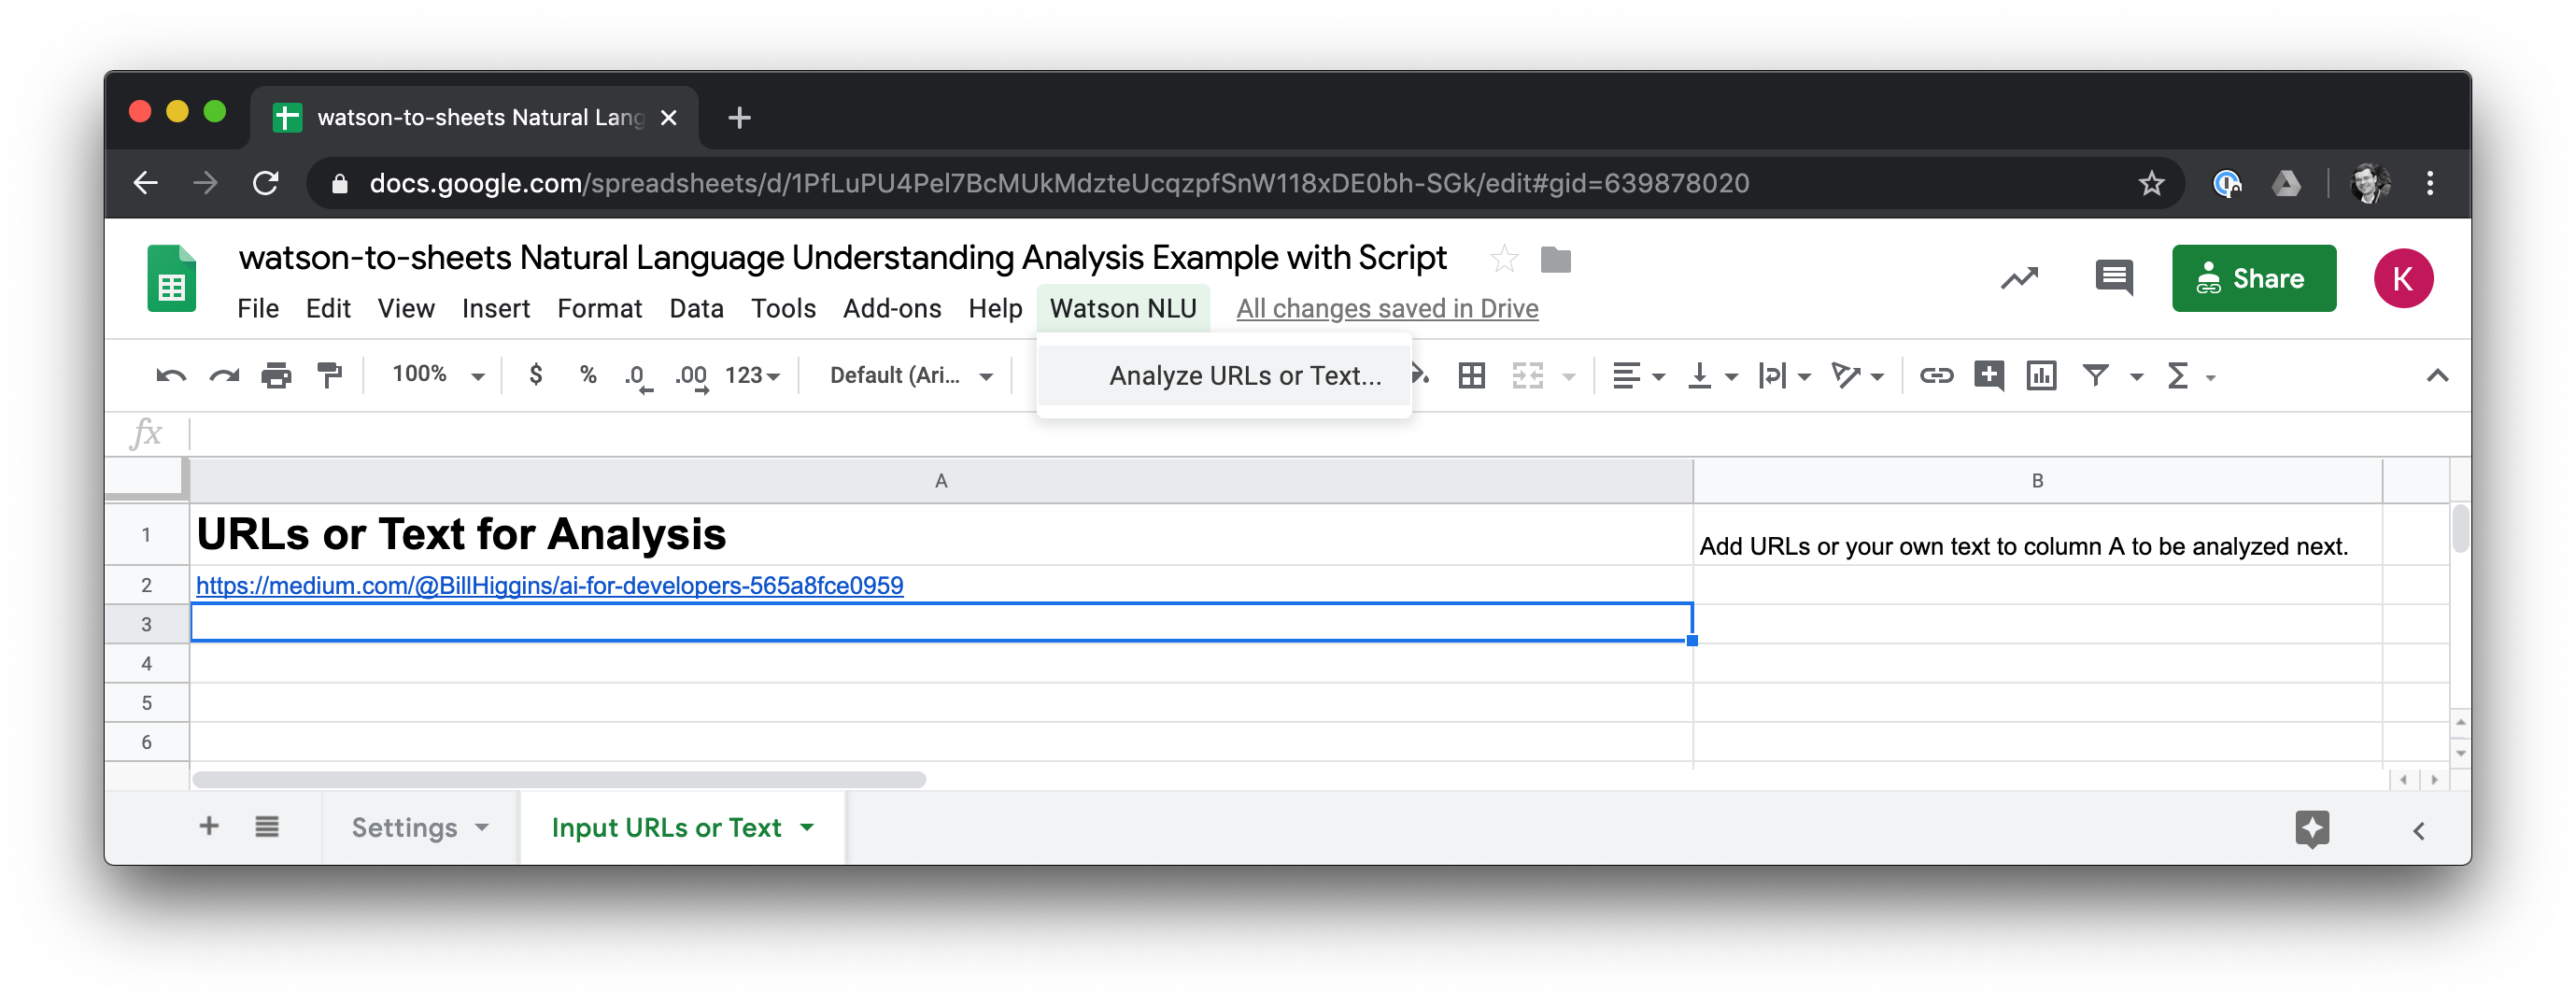The image size is (2576, 1003).
Task: Click cell URLs or Text for Analysis
Action: [941, 535]
